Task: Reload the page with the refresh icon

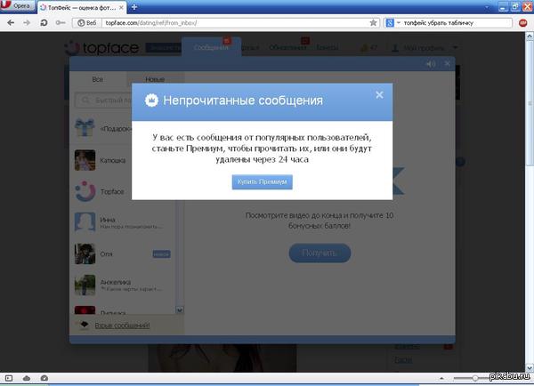Action: click(42, 20)
